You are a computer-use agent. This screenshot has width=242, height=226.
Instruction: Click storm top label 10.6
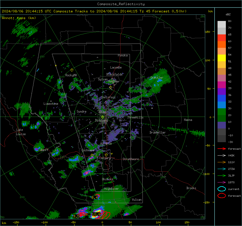(96, 214)
